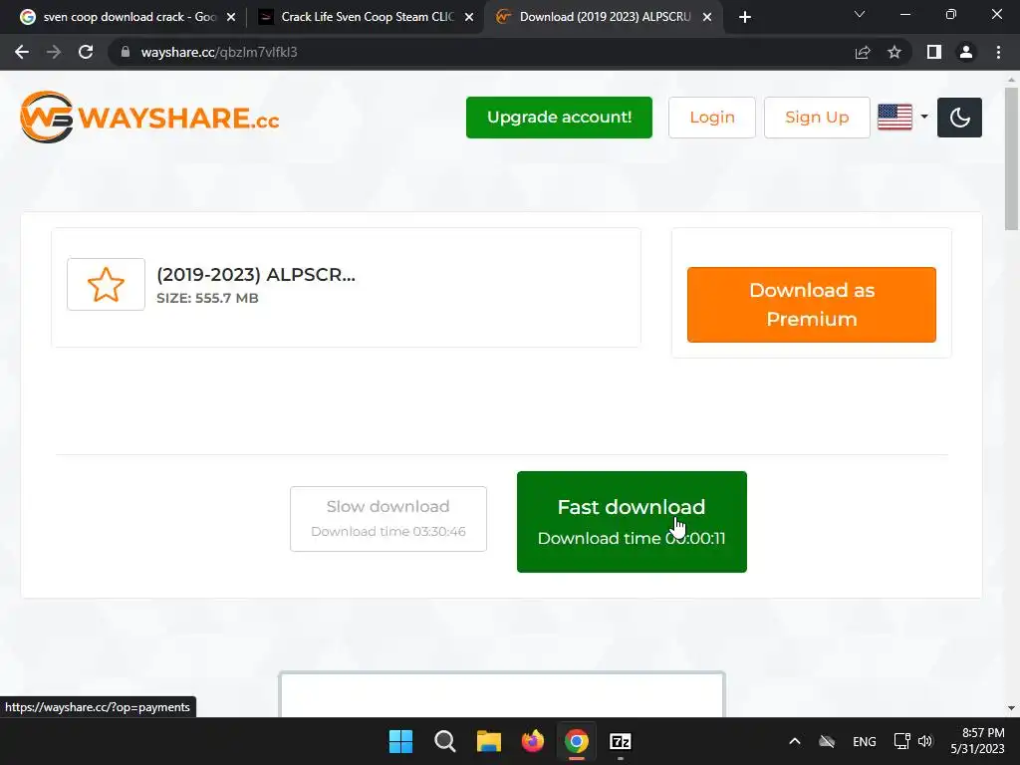Open Windows taskbar search
Viewport: 1020px width, 765px height.
point(445,741)
